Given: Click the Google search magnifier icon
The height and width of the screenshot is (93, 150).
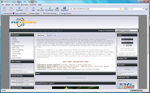Looking at the screenshot, I should 143,9.
